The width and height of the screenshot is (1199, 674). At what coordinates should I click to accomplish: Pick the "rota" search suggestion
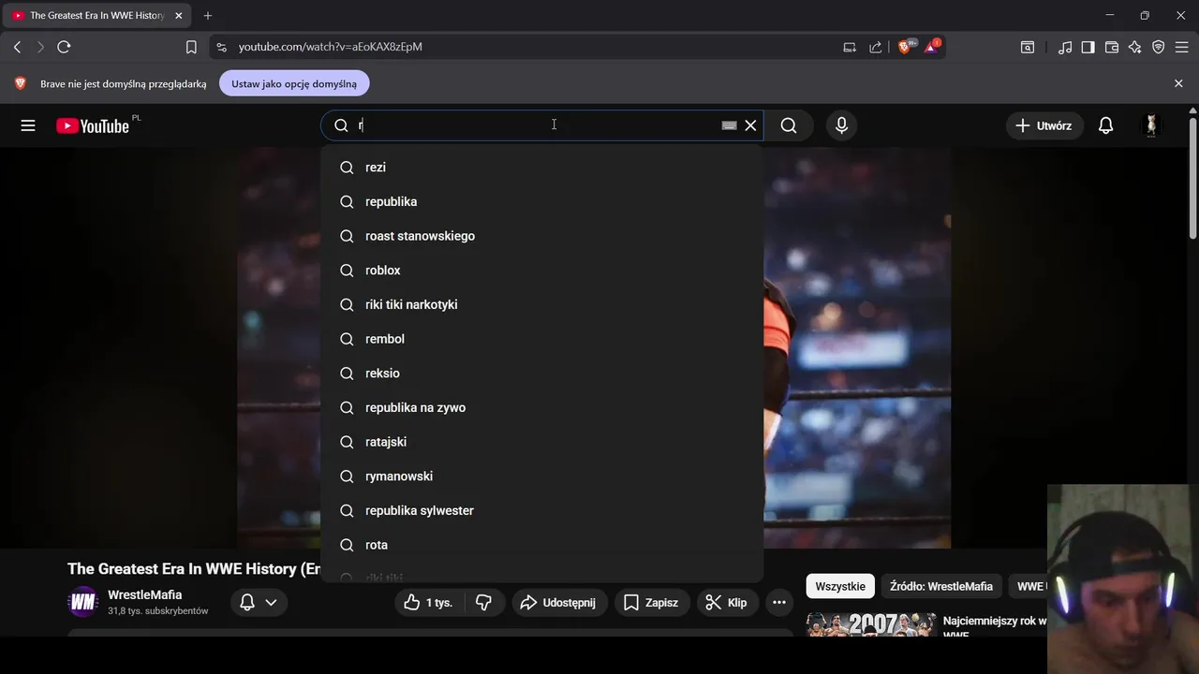pos(542,545)
